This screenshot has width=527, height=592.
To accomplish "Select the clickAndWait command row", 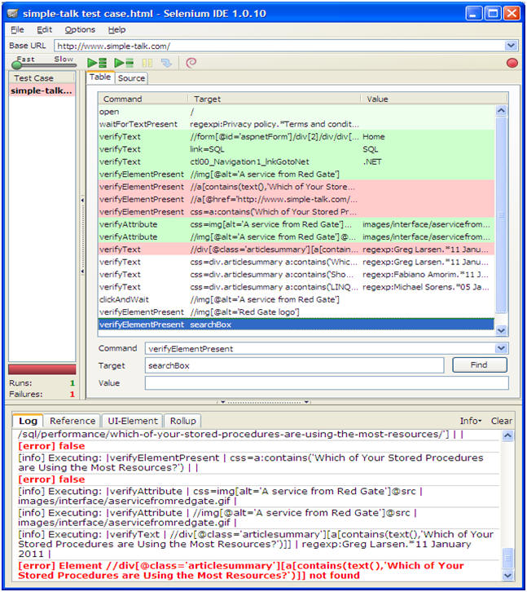I will (296, 299).
